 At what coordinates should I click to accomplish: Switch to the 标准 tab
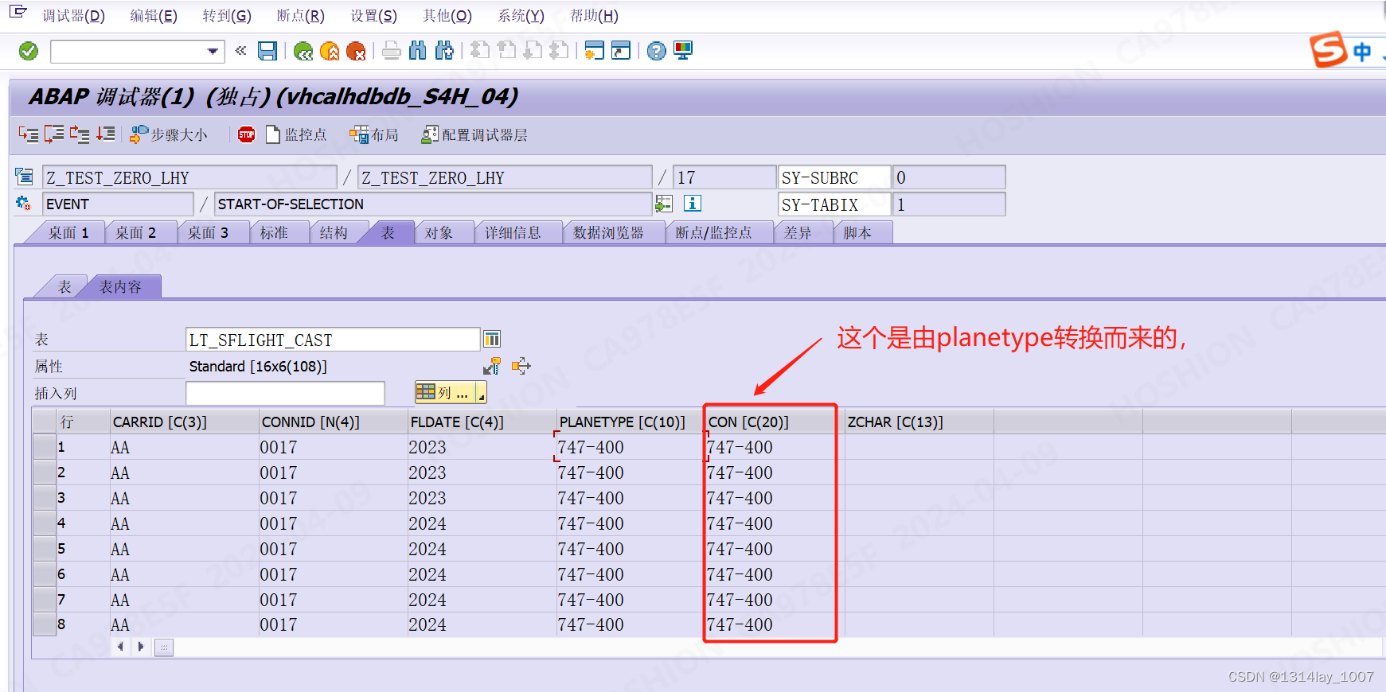[x=275, y=232]
